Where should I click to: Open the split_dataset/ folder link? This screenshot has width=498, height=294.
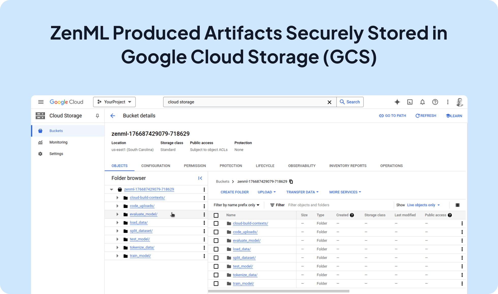(x=244, y=258)
